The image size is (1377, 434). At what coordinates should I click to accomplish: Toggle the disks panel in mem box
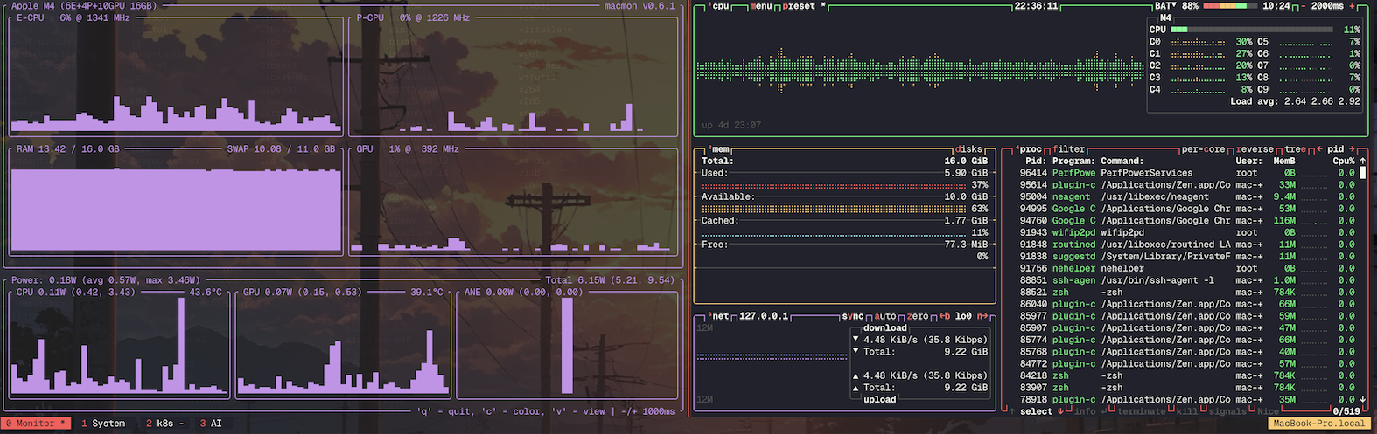(968, 149)
